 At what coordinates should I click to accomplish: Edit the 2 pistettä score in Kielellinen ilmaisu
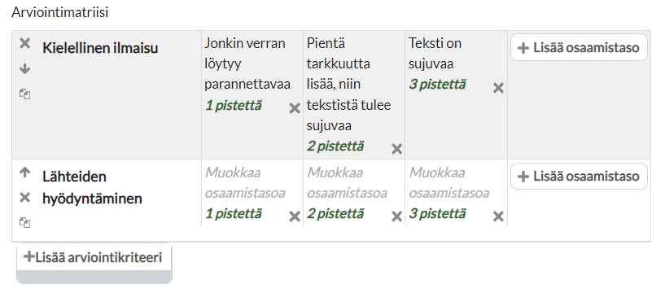(x=335, y=146)
